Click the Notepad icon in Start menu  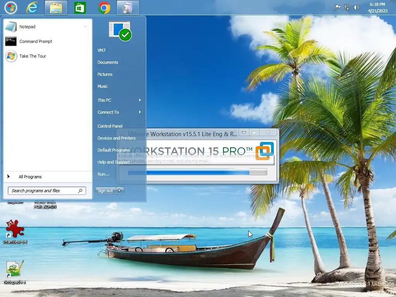(x=11, y=27)
